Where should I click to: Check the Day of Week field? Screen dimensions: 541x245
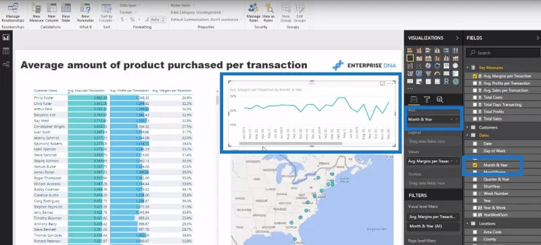[x=475, y=151]
